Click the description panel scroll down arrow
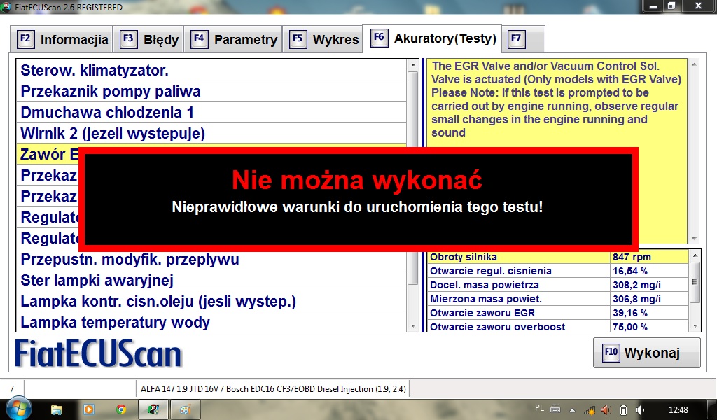Viewport: 717px width, 420px height. (x=694, y=239)
